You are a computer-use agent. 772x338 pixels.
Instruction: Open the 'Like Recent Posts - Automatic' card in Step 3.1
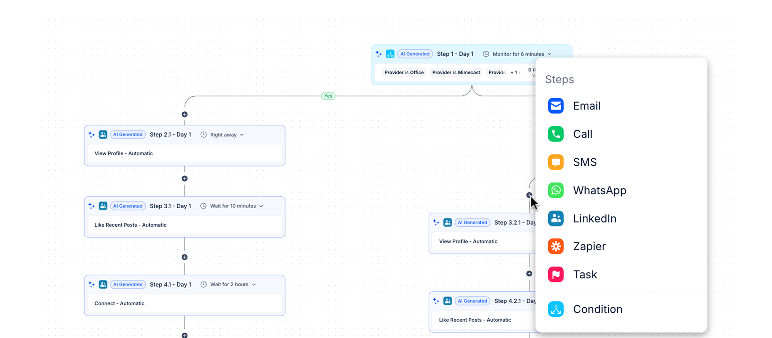coord(184,225)
